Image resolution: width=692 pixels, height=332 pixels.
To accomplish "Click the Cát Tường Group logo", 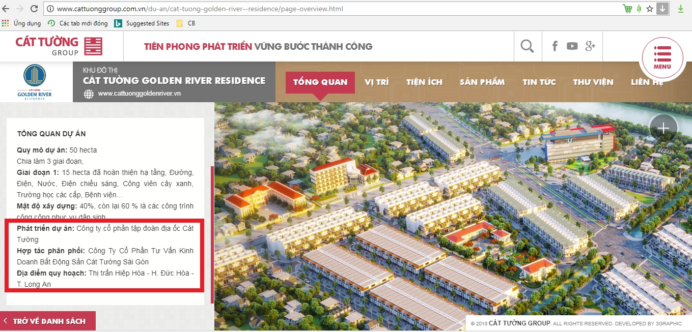I will (x=59, y=46).
